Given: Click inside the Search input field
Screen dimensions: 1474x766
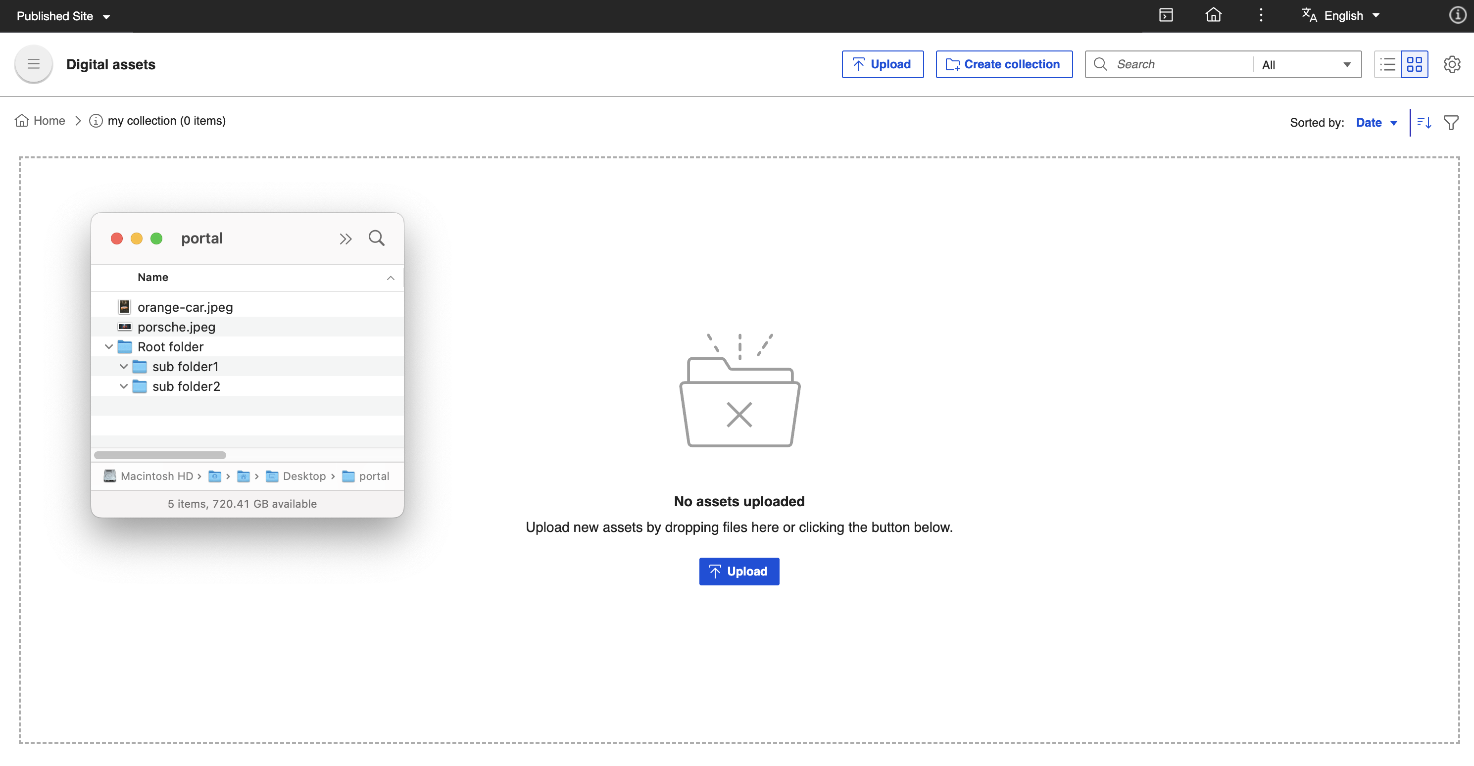Looking at the screenshot, I should tap(1179, 64).
